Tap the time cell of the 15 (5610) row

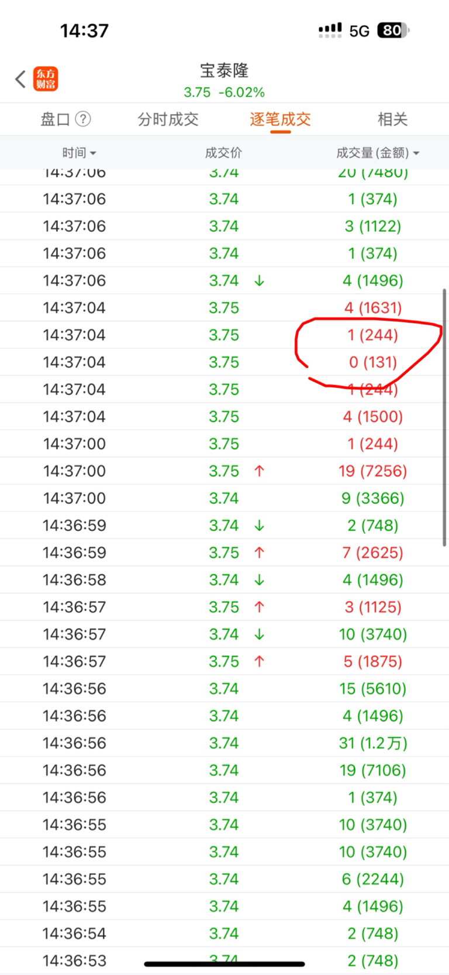click(74, 689)
